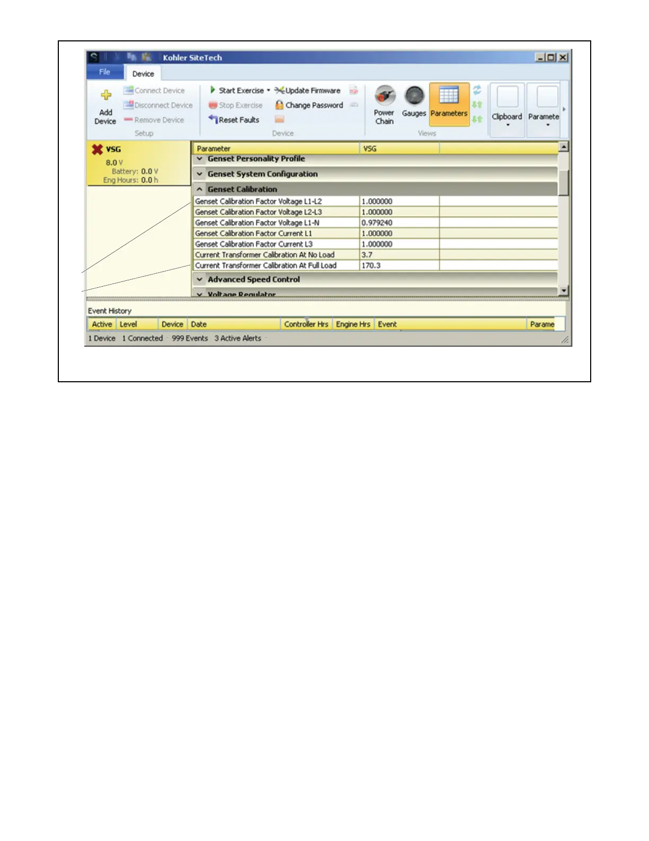This screenshot has height=841, width=649.
Task: Click Reset Faults in the ribbon
Action: pyautogui.click(x=234, y=120)
